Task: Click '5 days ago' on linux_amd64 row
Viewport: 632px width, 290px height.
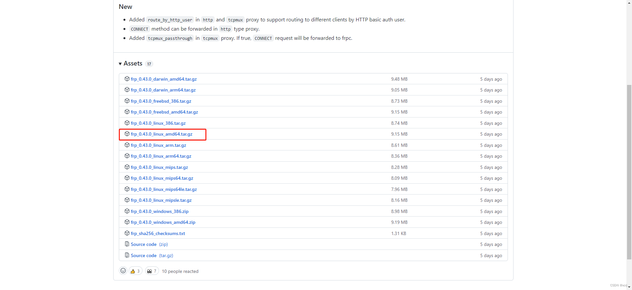Action: pyautogui.click(x=491, y=134)
